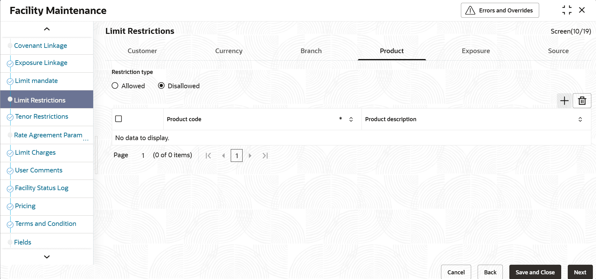Screen dimensions: 596x279
Task: Click the page number input field
Action: pos(236,156)
